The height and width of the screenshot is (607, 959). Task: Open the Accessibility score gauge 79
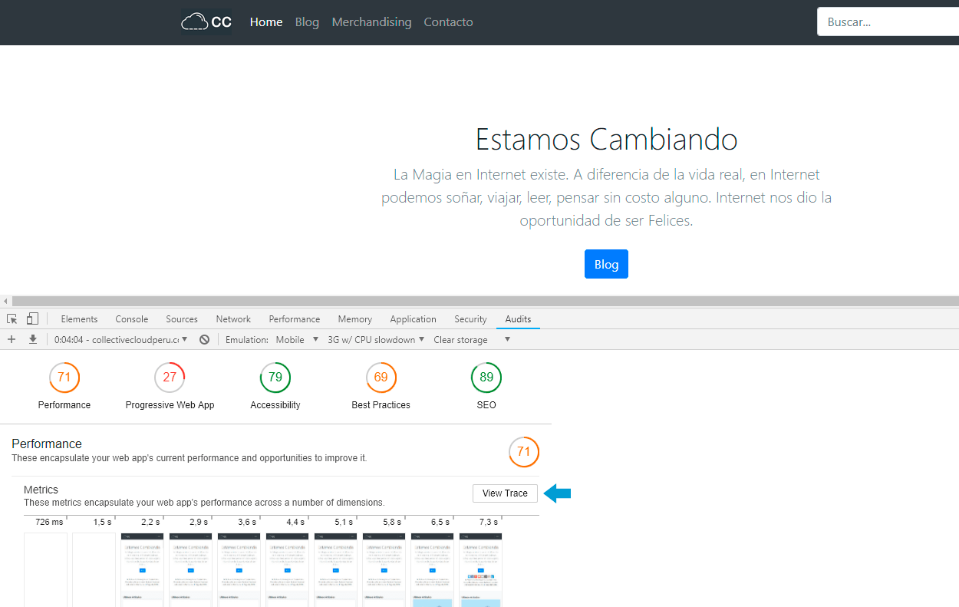(x=275, y=378)
